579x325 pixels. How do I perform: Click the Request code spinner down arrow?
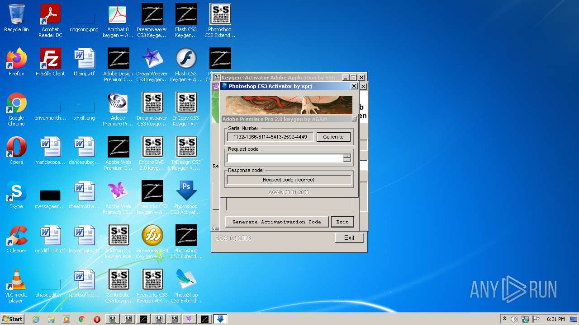pyautogui.click(x=347, y=160)
